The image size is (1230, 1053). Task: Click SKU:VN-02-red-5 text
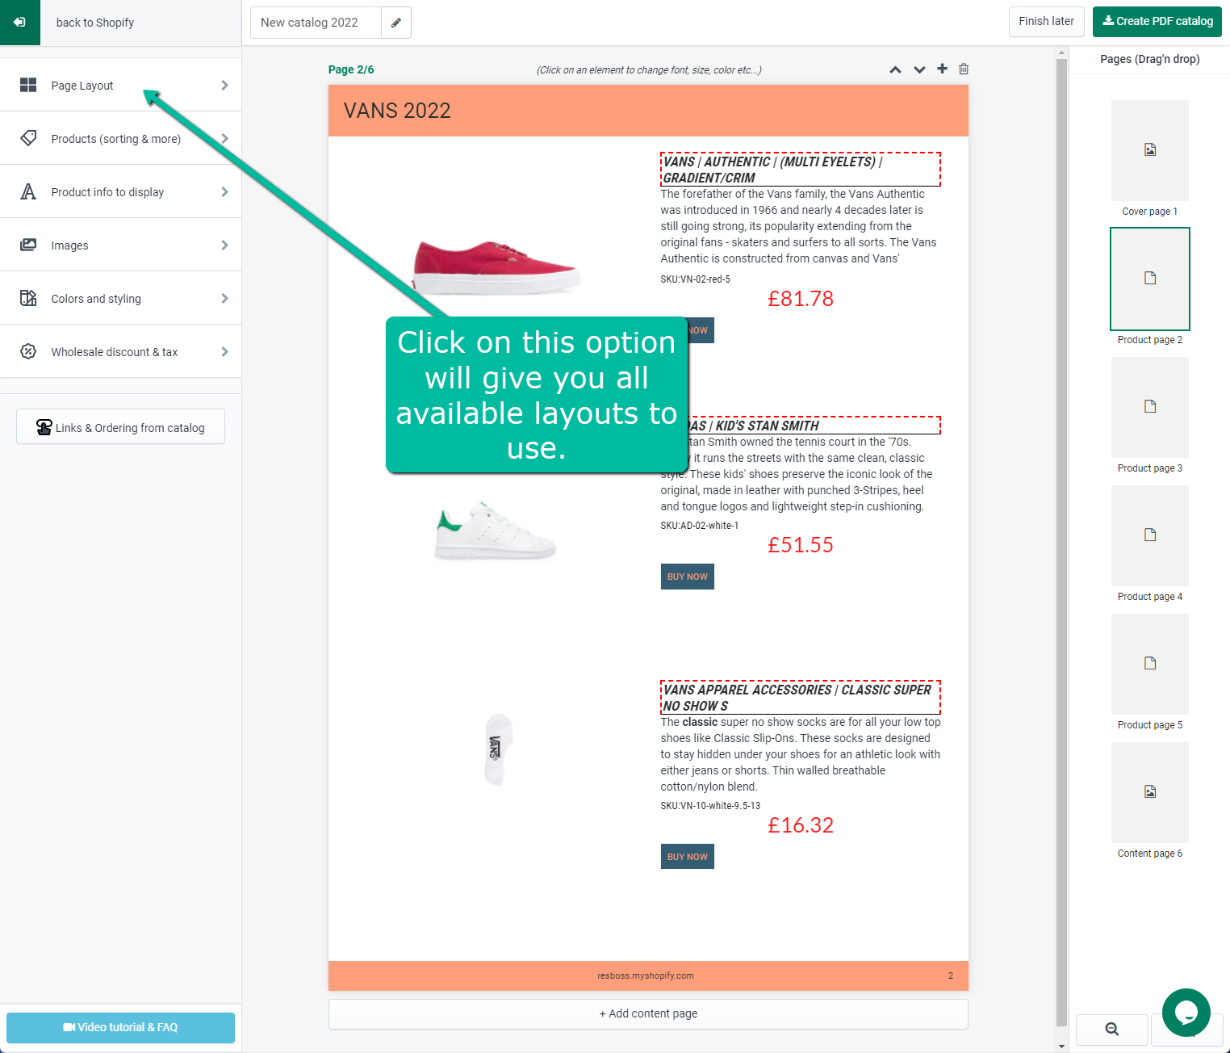[696, 279]
